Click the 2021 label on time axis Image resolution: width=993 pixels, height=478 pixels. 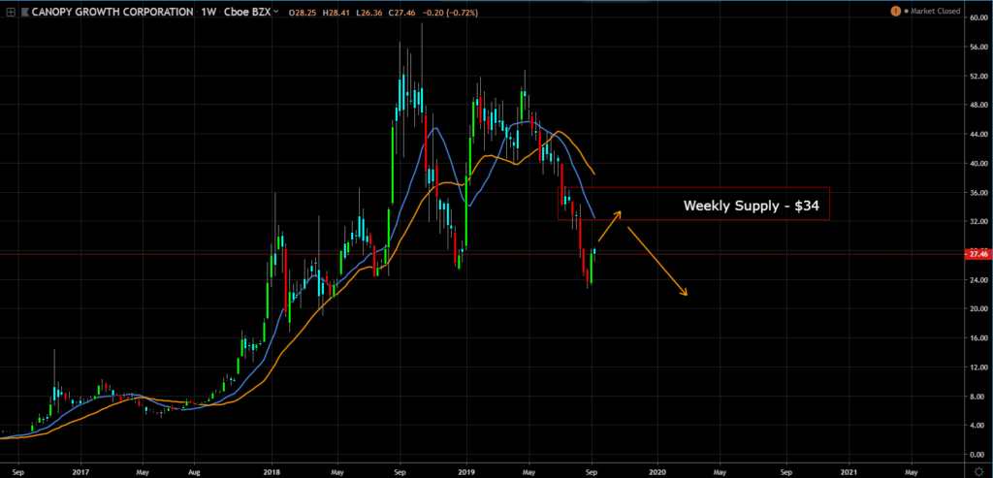849,471
